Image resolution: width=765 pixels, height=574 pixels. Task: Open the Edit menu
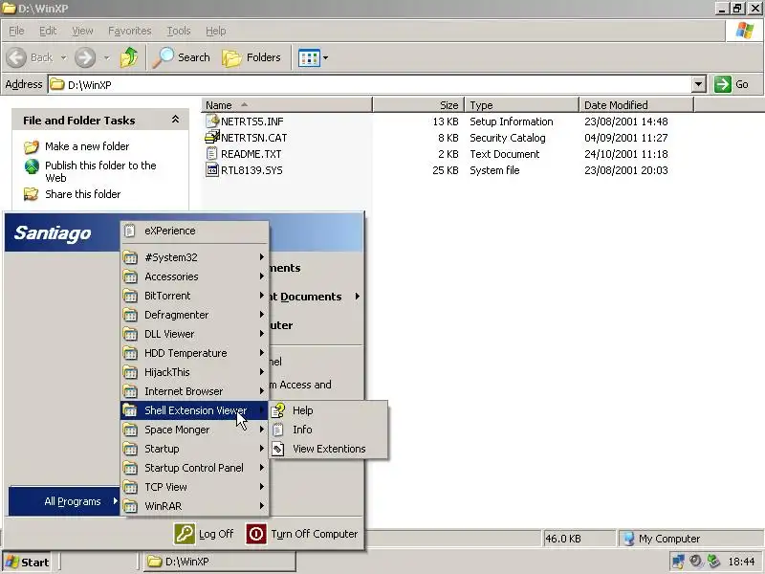(x=48, y=31)
